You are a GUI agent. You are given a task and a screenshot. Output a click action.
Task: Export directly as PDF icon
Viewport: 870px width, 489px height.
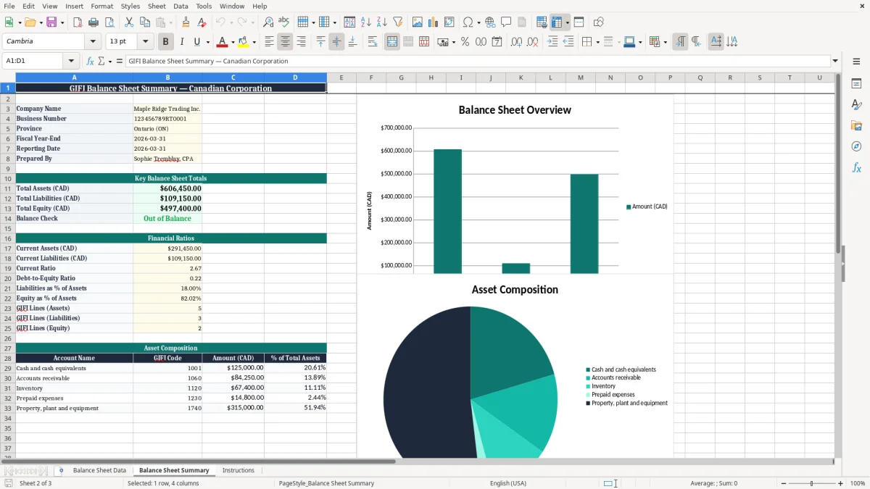pos(78,22)
